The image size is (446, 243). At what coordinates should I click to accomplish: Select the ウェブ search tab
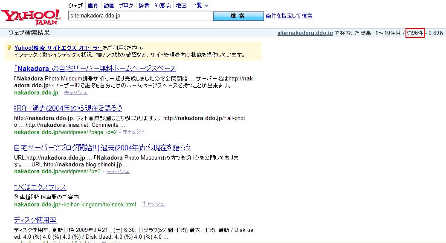pos(75,6)
